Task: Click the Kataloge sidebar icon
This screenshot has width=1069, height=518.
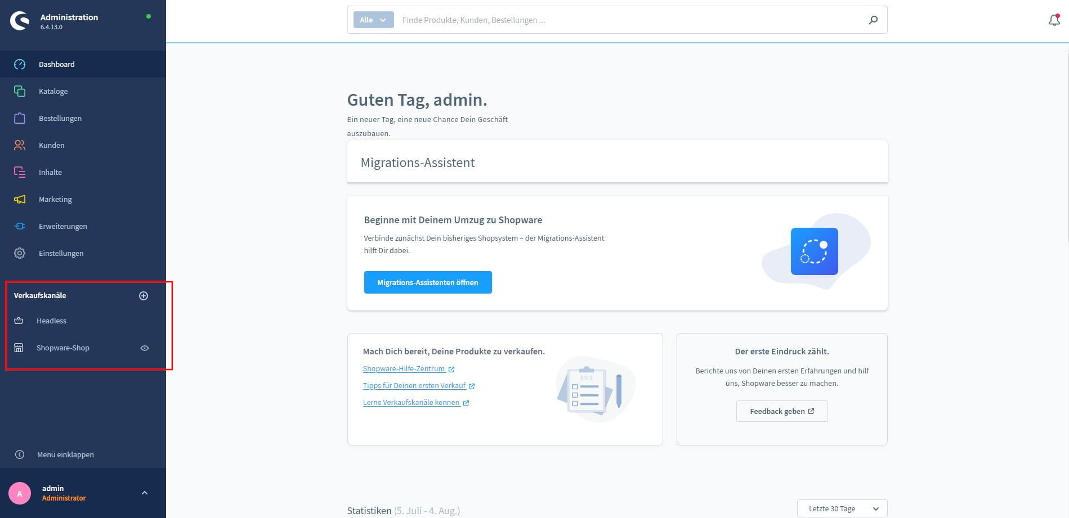Action: (20, 91)
